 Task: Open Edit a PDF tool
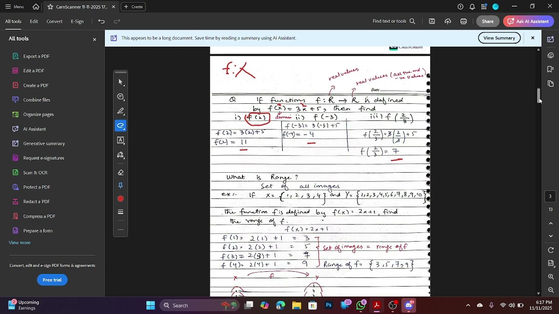(34, 71)
